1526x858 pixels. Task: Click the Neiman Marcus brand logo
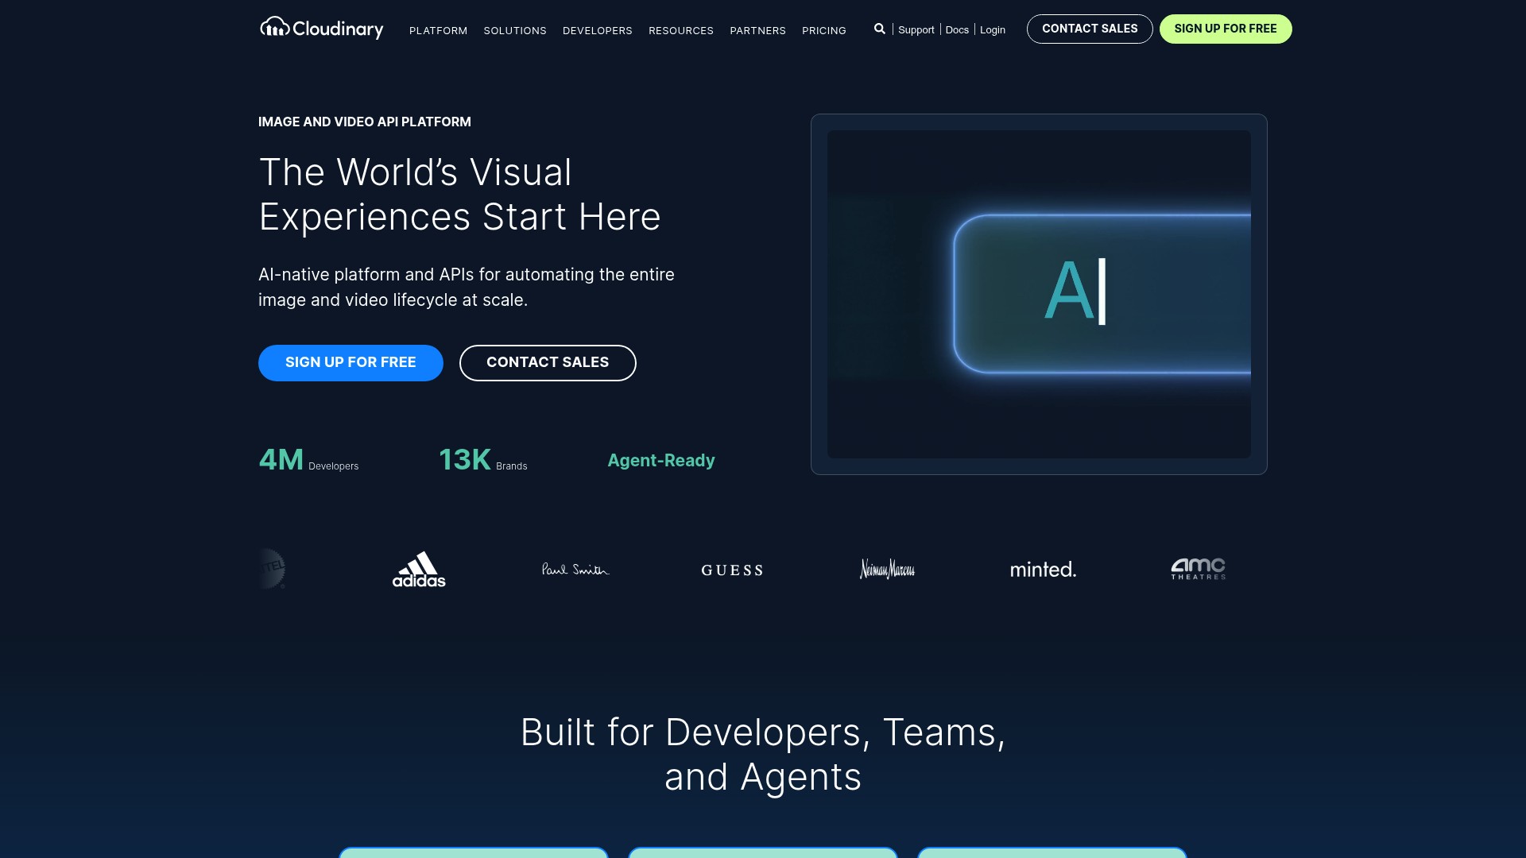[887, 569]
